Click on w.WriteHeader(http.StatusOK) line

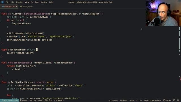25,33
